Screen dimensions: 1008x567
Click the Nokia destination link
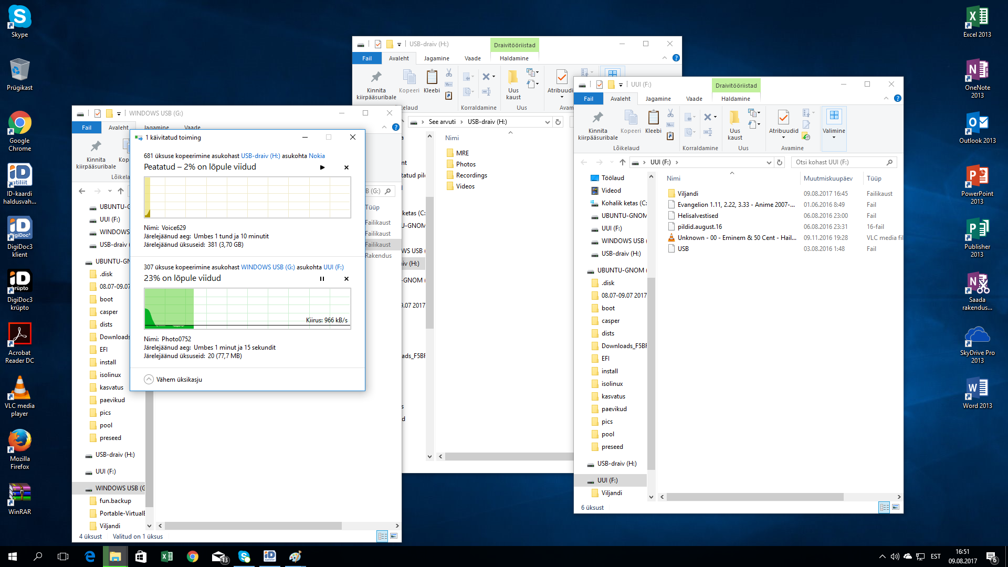click(x=317, y=156)
